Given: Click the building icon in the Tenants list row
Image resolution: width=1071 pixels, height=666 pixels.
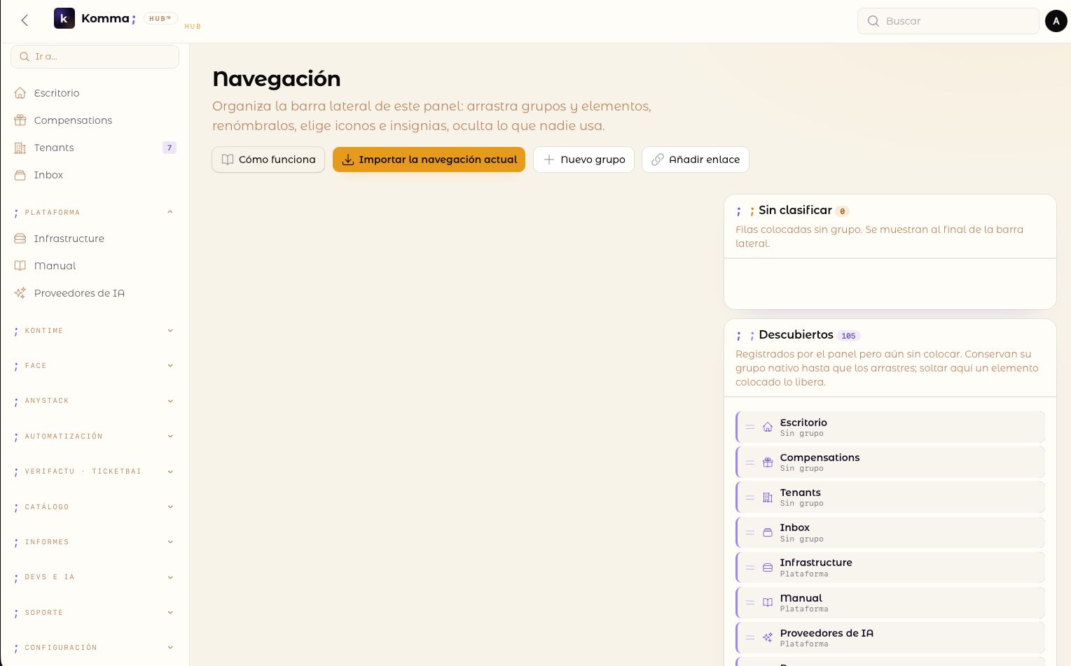Looking at the screenshot, I should (768, 497).
